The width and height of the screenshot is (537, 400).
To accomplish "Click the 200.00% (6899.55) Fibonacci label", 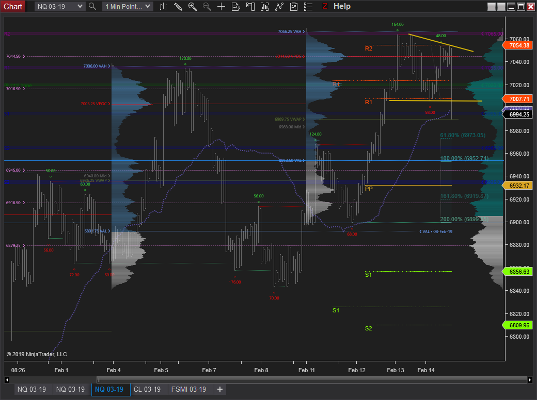I will (x=464, y=219).
